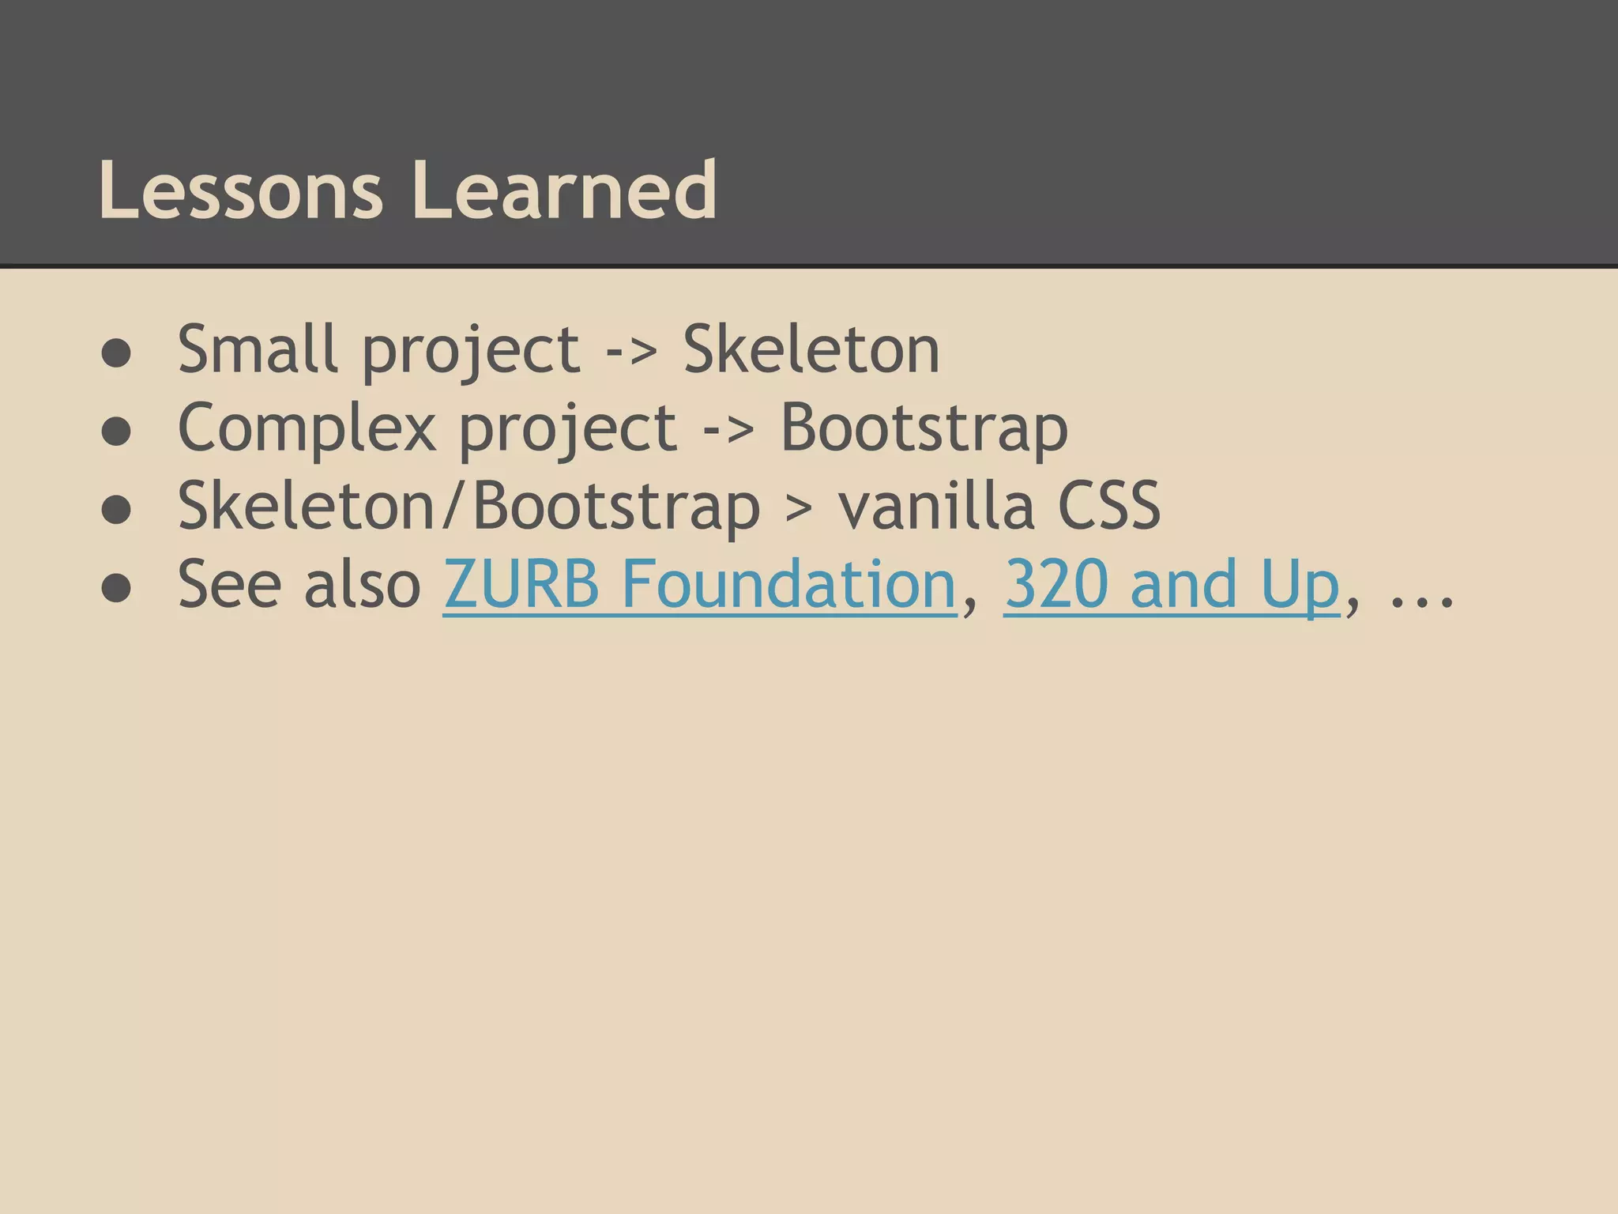Click the See also text
Image resolution: width=1618 pixels, height=1214 pixels.
[x=299, y=584]
